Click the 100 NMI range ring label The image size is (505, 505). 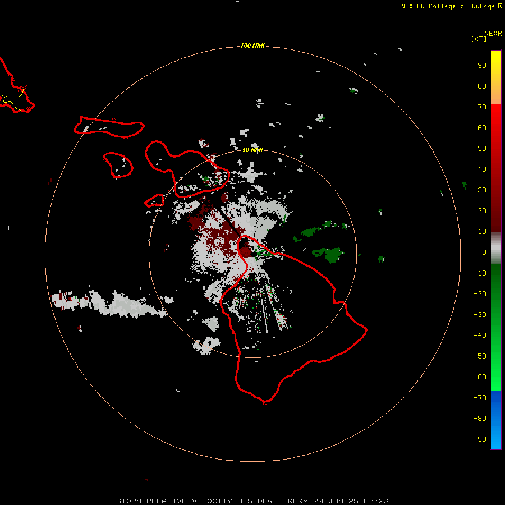[252, 45]
